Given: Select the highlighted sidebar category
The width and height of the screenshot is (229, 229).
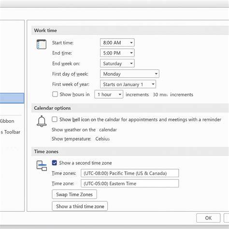Looking at the screenshot, I should 12,98.
